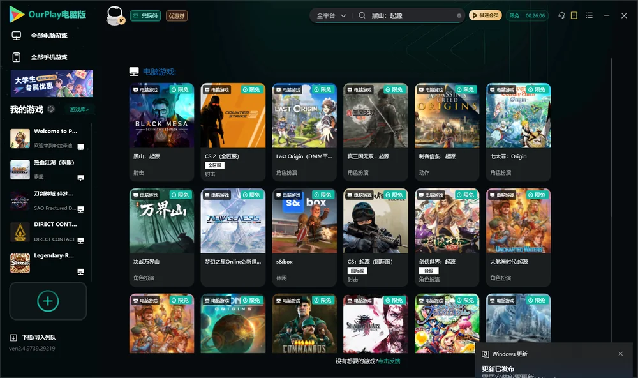Click the 电脑游戏: section monitor icon
Viewport: 638px width, 378px height.
(x=134, y=72)
